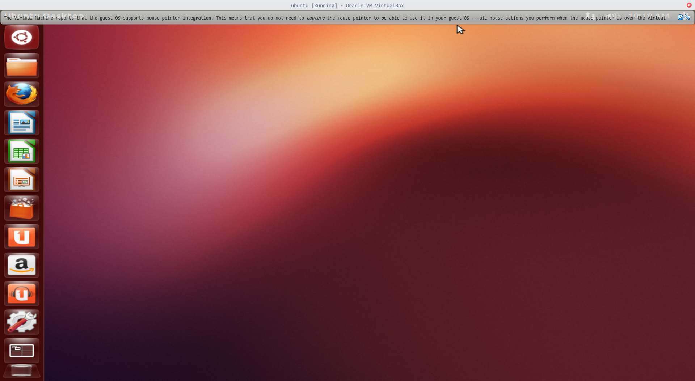Launch LibreOffice Impress presentation icon
695x381 pixels.
point(22,180)
